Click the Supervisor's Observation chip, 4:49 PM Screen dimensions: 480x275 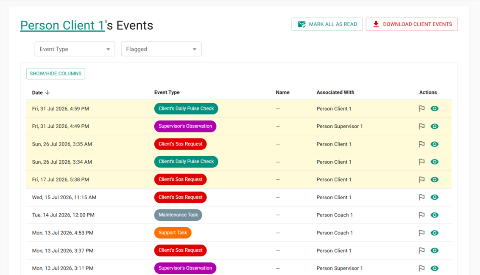[x=185, y=126]
